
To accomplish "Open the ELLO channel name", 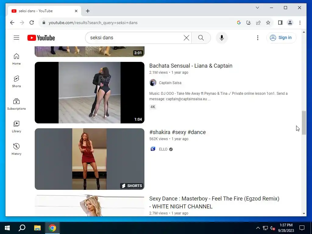I will 163,149.
